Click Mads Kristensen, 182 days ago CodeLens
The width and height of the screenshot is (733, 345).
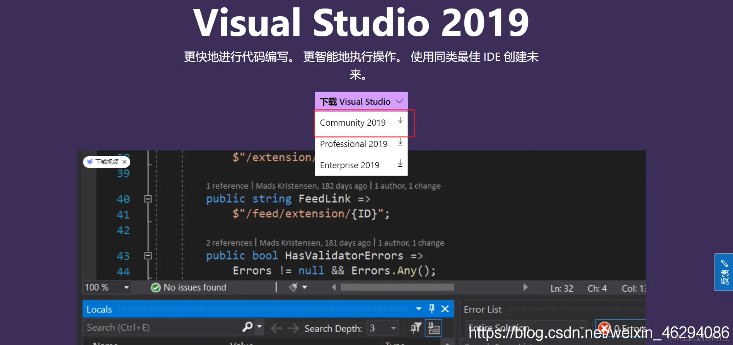point(312,186)
